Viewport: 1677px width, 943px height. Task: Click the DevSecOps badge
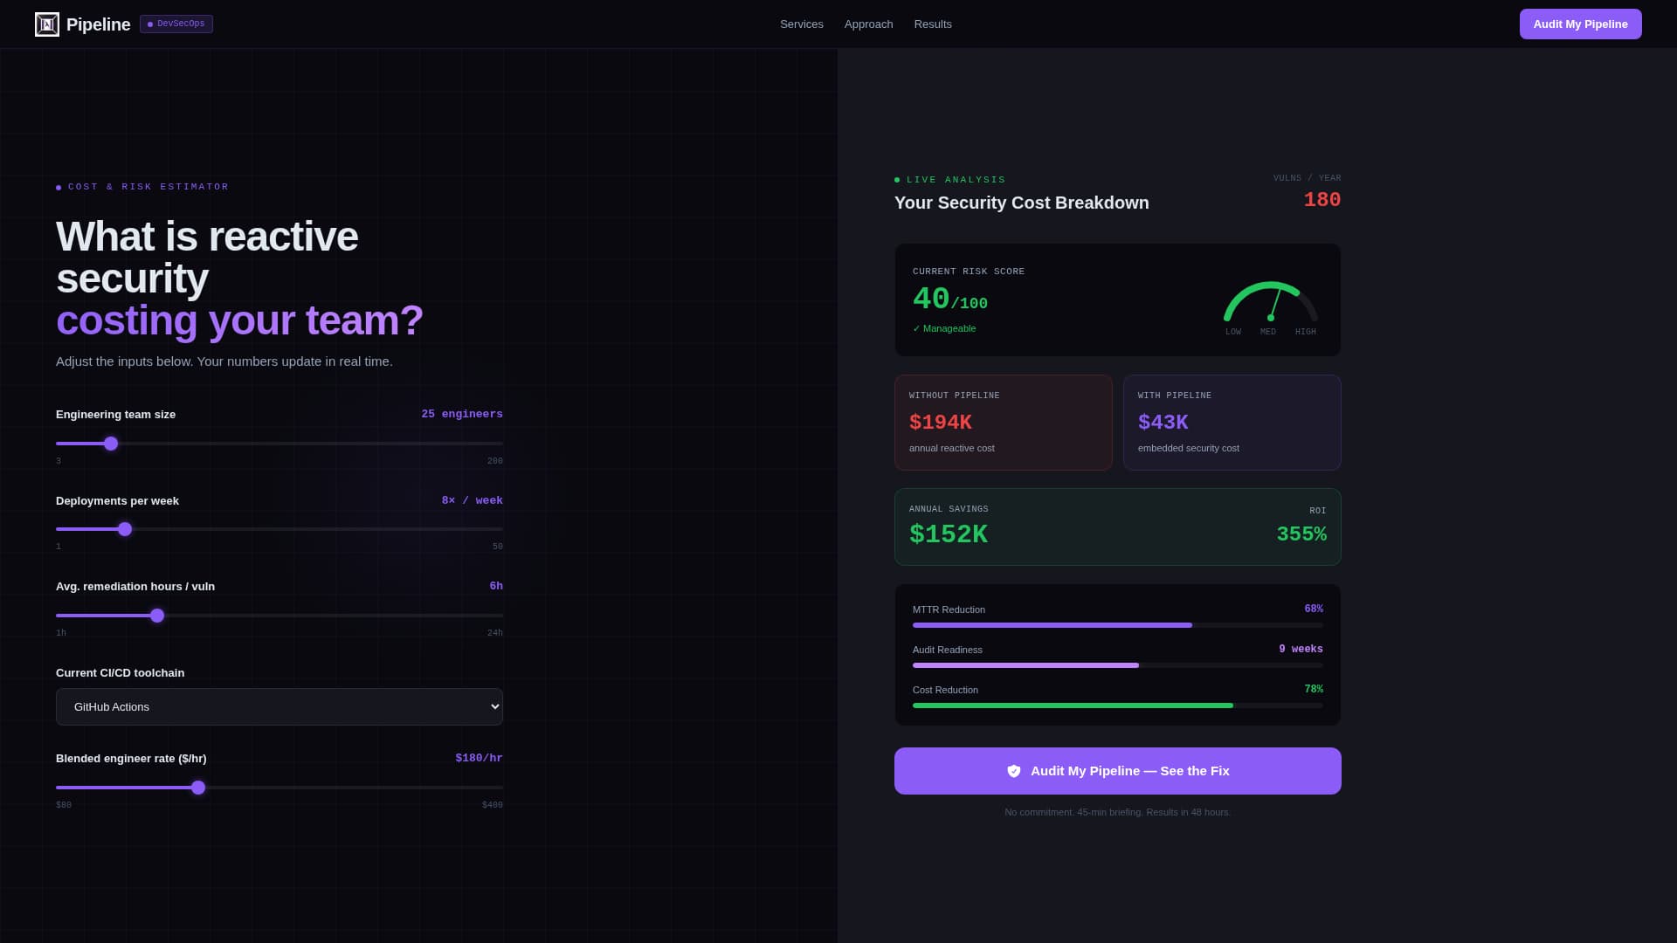[176, 24]
